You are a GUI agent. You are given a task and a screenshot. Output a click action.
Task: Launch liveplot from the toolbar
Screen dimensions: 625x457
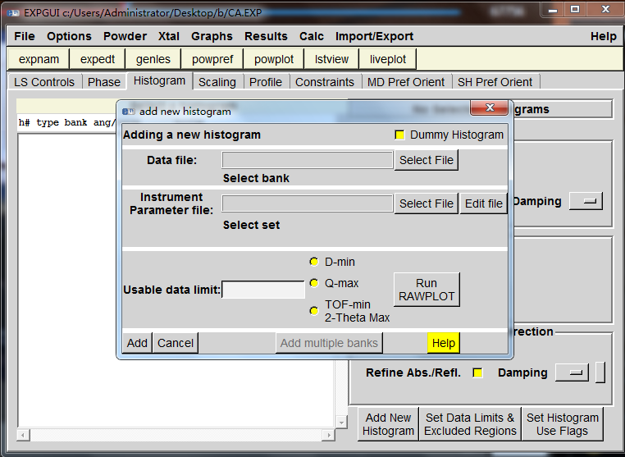pos(388,59)
